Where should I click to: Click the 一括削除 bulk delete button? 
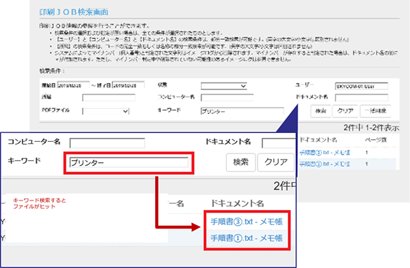[x=375, y=111]
